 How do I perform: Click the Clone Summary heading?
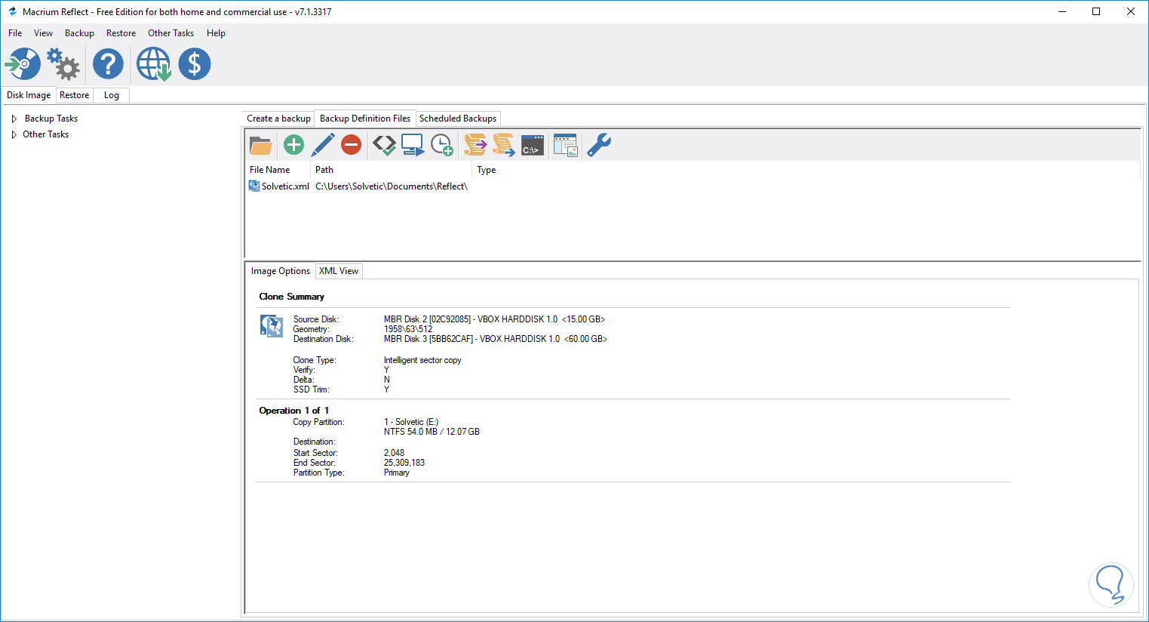tap(292, 297)
